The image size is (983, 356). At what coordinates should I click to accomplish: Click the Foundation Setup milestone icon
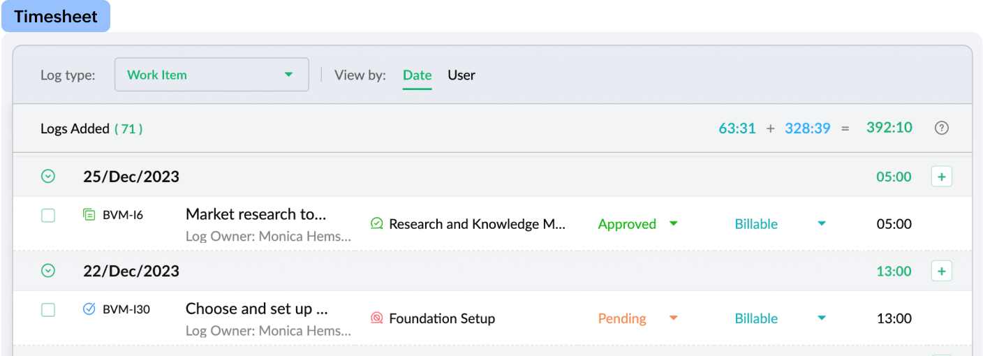pyautogui.click(x=377, y=318)
